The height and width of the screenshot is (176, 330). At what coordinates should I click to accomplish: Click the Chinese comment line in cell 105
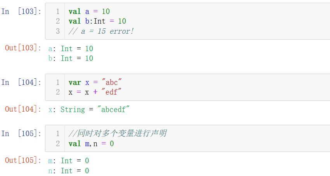coord(118,134)
